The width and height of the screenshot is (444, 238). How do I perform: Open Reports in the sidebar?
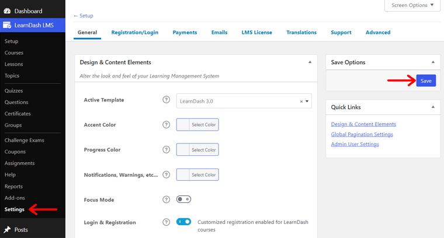tap(13, 187)
